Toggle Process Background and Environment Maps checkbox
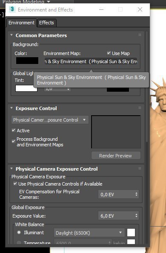Viewport: 166px width, 253px height. (14, 141)
